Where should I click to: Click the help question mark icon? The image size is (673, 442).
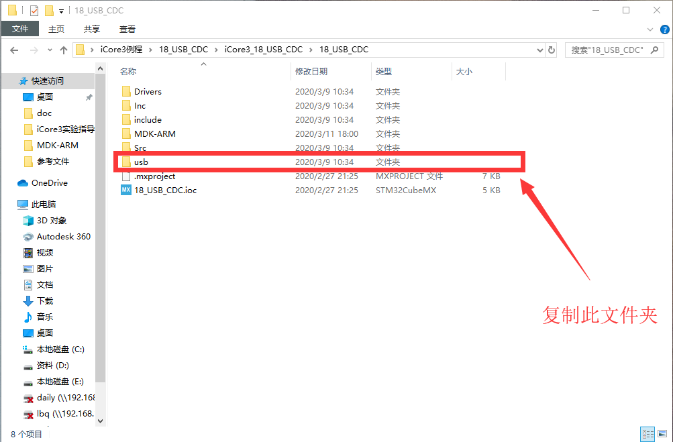coord(664,29)
